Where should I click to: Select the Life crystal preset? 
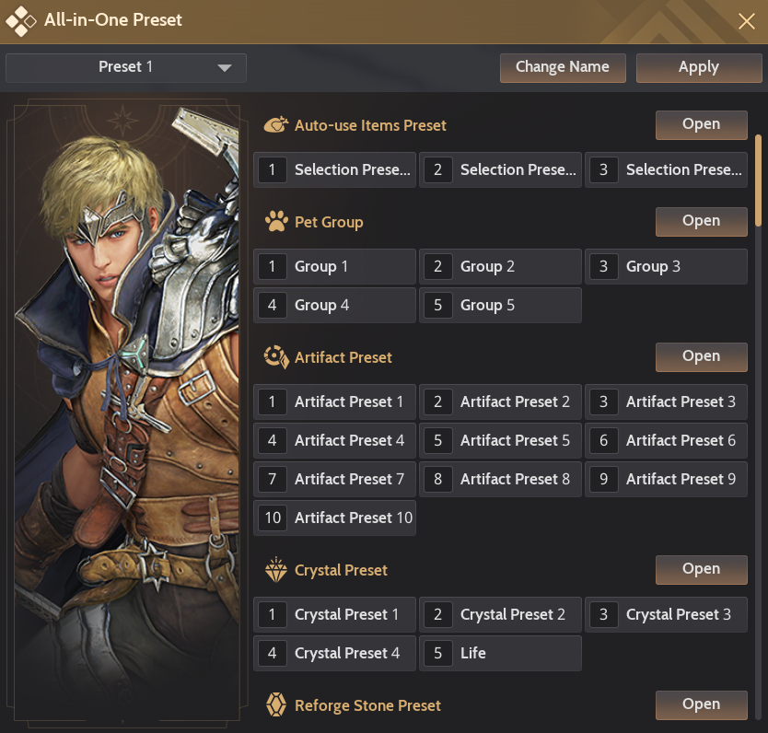point(500,653)
